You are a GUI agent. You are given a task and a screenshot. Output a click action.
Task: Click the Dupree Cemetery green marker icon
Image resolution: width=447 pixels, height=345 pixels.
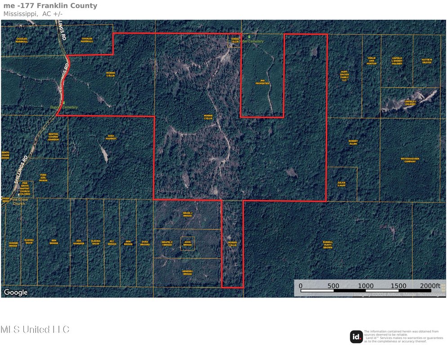pyautogui.click(x=64, y=103)
